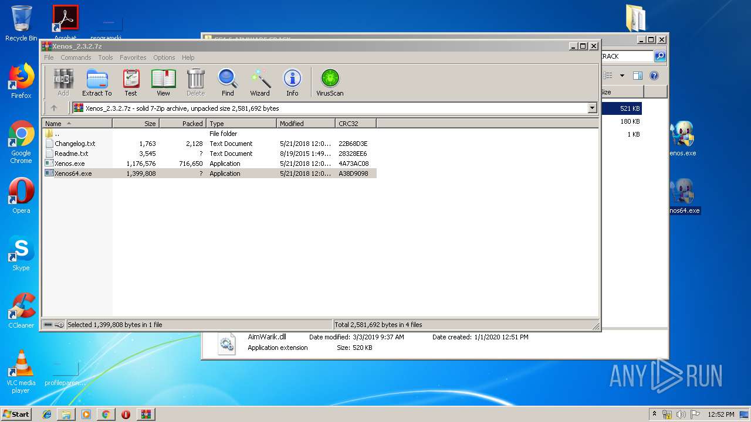Open the Options menu
The image size is (751, 422).
pyautogui.click(x=164, y=57)
